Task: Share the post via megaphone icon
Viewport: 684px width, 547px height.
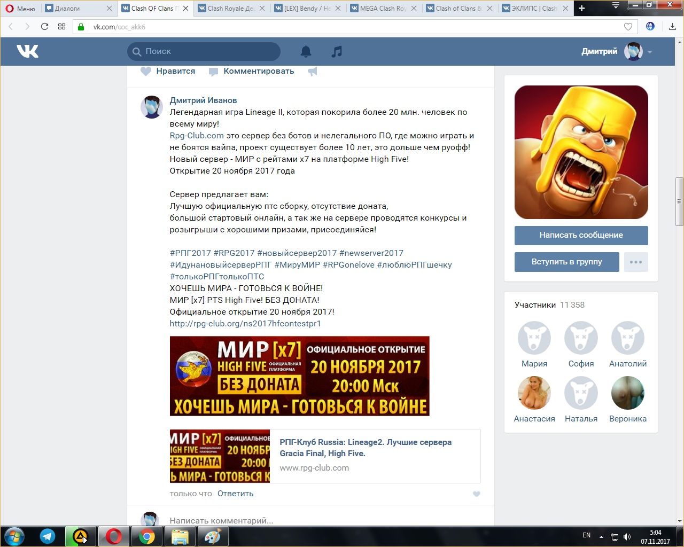Action: pos(313,71)
